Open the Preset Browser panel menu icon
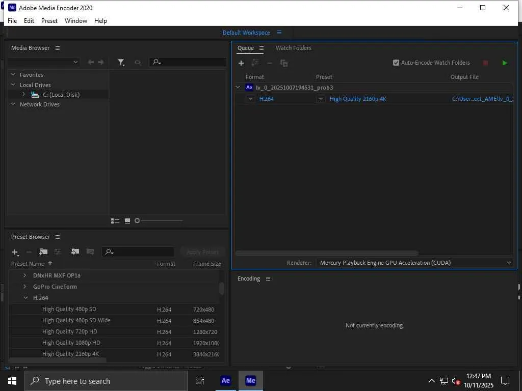Screen dimensions: 522x391 pos(58,237)
